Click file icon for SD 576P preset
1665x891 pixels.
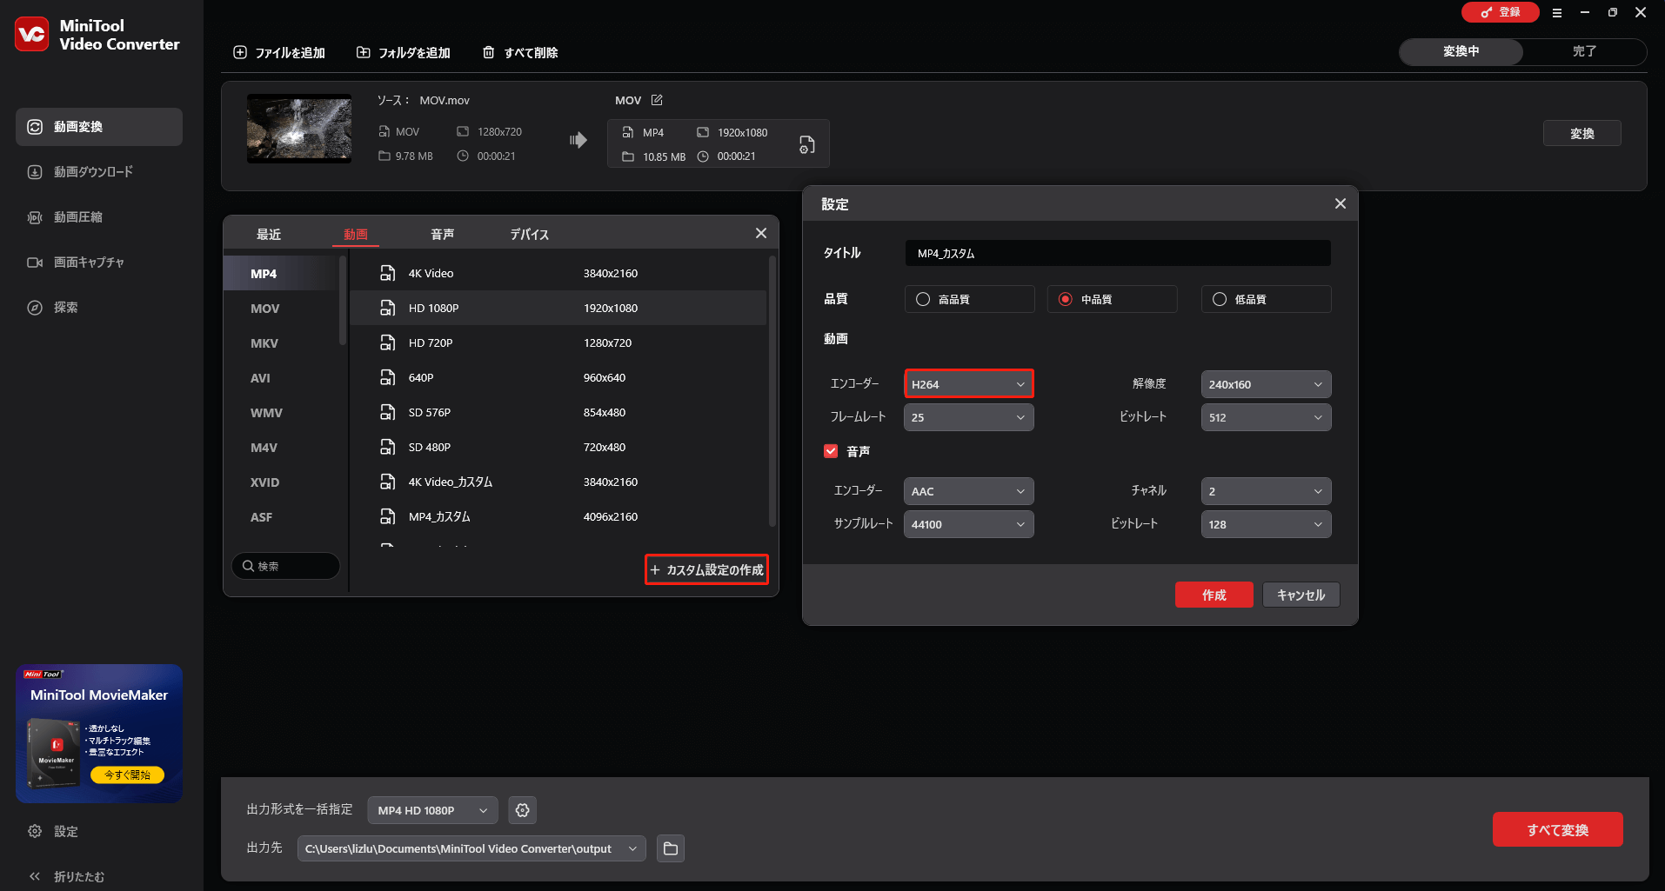click(x=388, y=412)
